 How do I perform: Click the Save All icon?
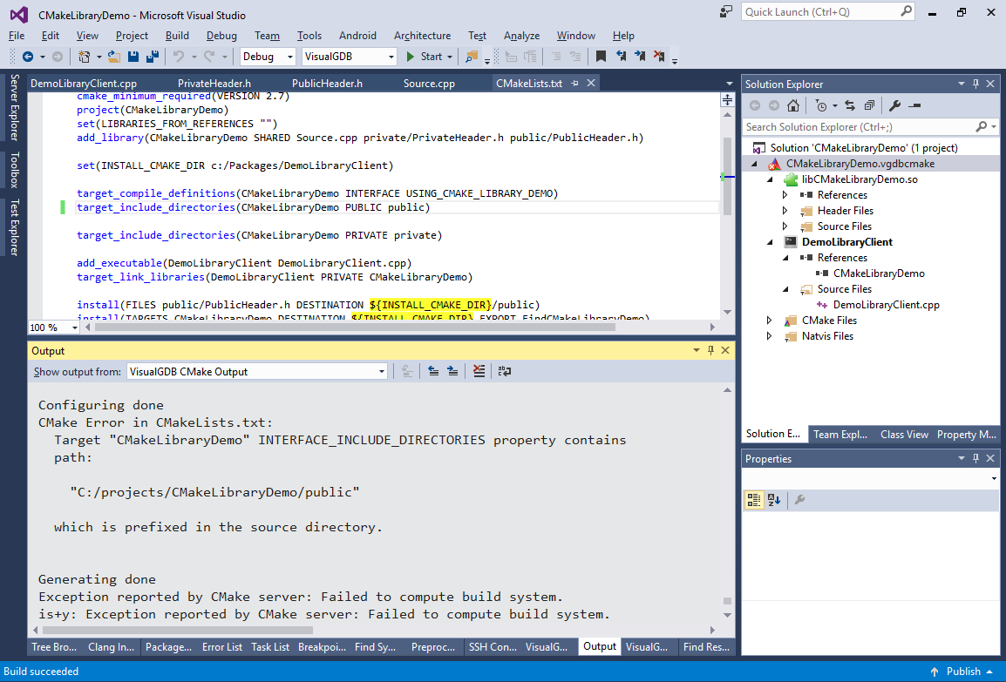[153, 57]
